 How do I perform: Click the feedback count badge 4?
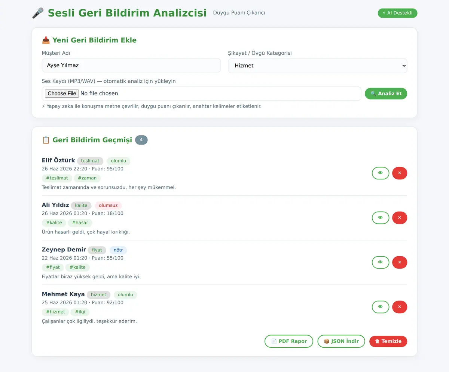tap(141, 140)
